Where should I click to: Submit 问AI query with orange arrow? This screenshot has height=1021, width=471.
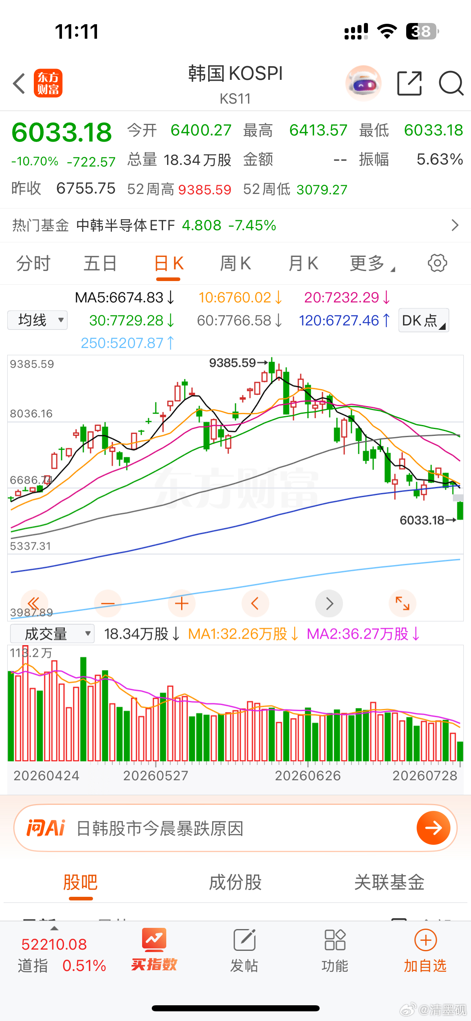(434, 828)
